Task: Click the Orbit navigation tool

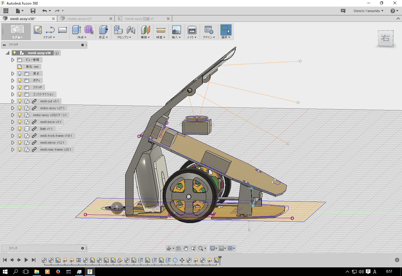Action: coord(169,248)
